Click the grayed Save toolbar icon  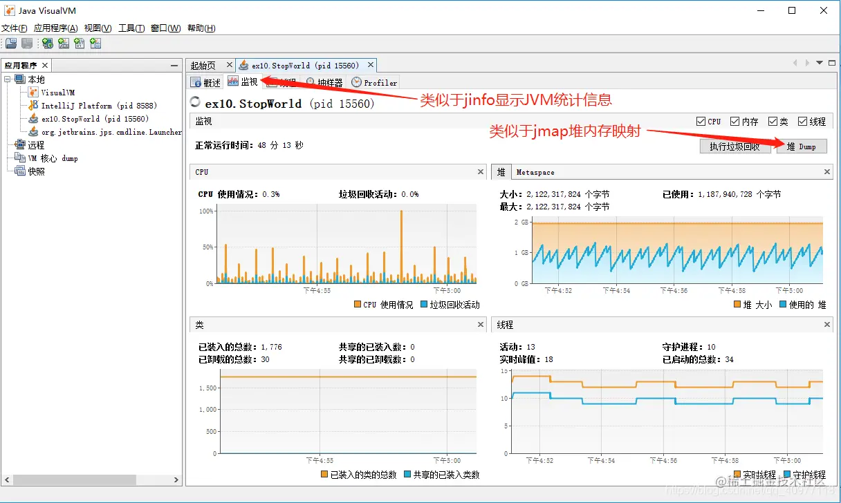point(27,44)
